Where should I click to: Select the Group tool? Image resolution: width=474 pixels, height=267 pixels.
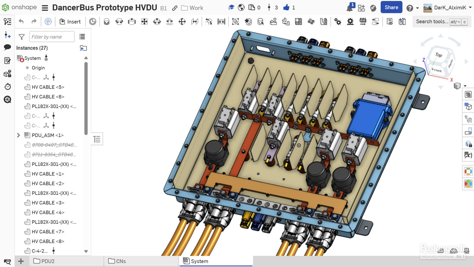pyautogui.click(x=235, y=22)
